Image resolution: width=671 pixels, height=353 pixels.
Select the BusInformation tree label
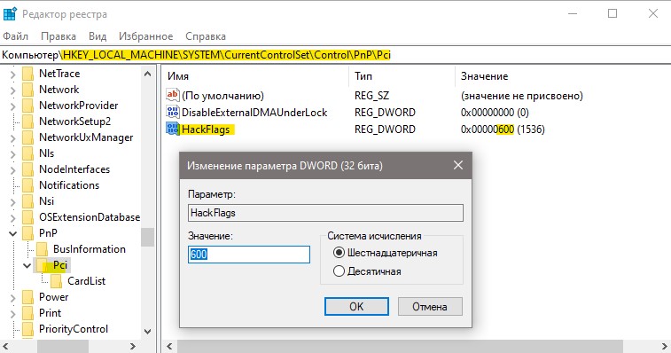tap(90, 249)
